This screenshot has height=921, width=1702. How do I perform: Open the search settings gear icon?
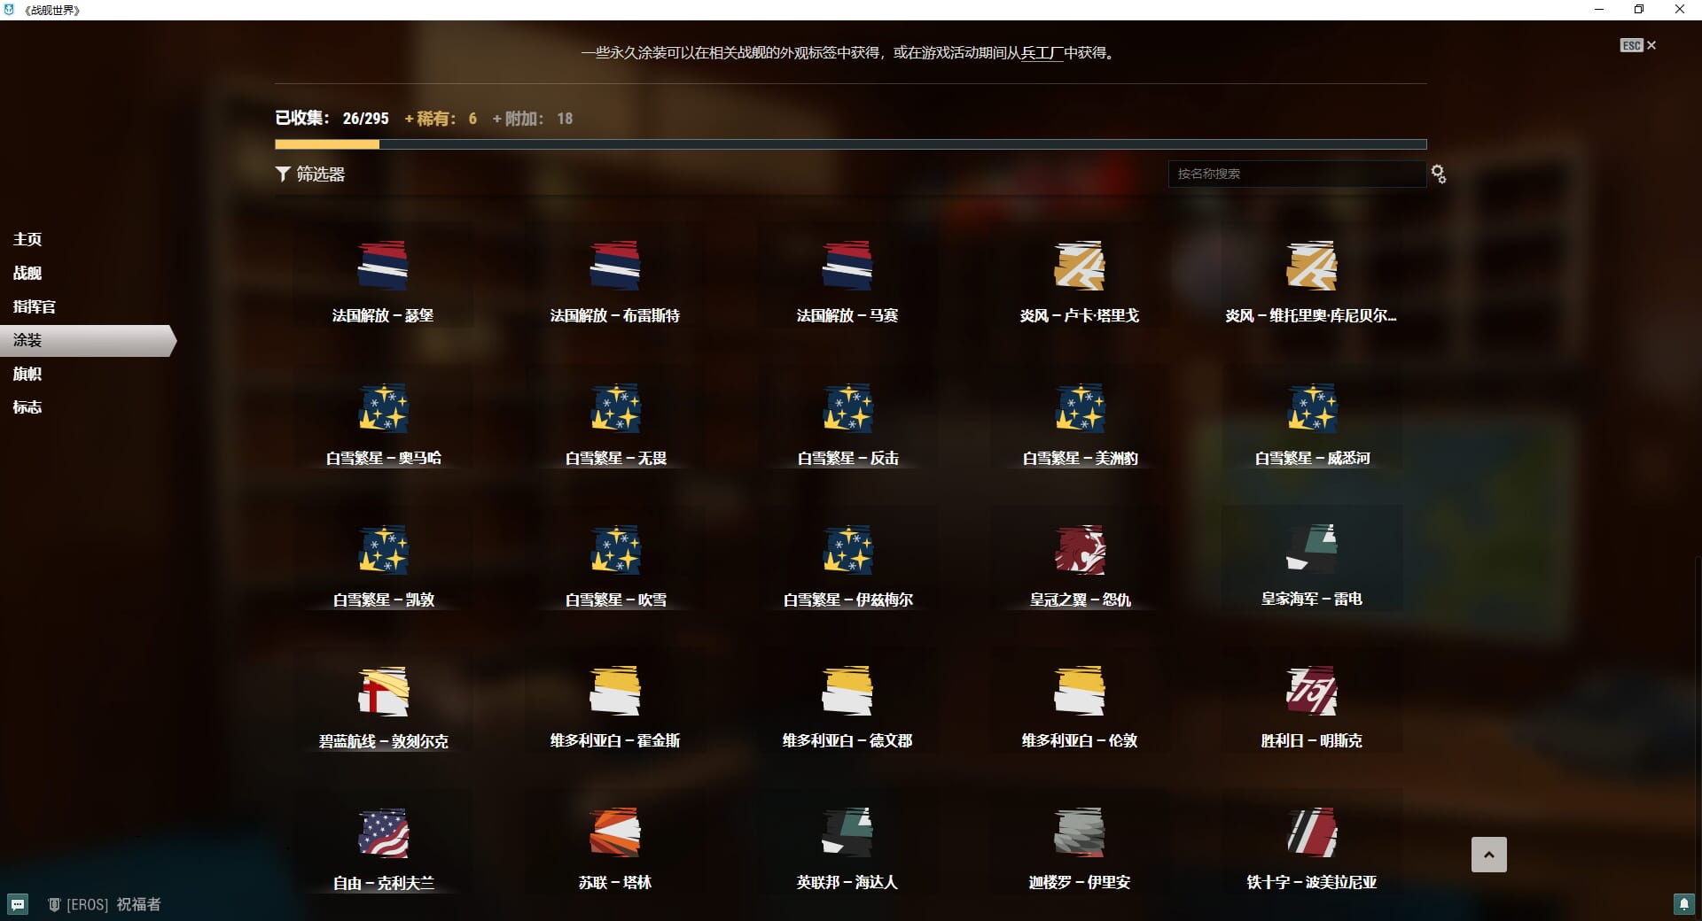pos(1438,174)
